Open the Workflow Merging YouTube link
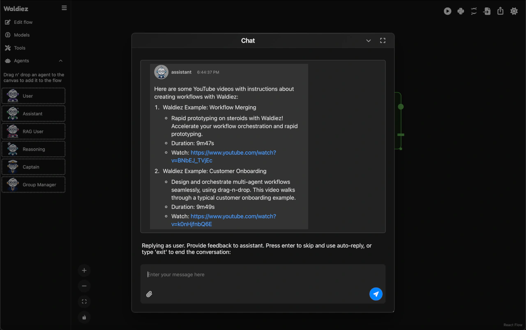 233,153
